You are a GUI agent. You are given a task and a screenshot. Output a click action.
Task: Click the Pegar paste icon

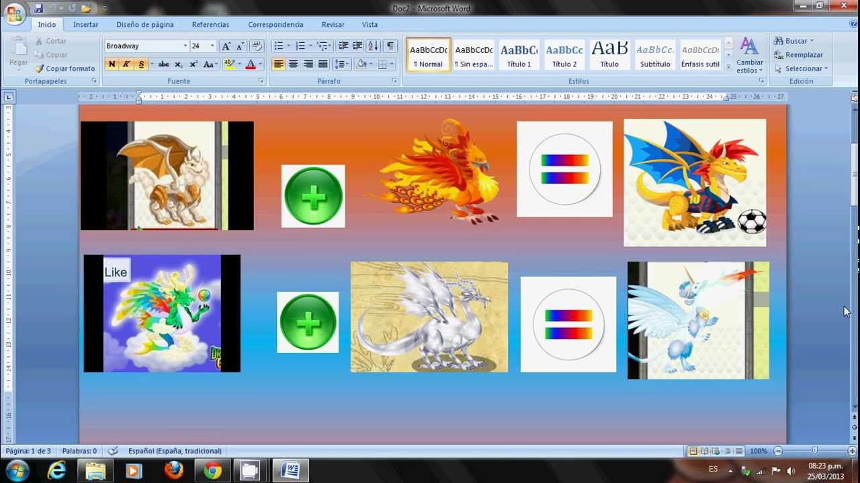19,51
